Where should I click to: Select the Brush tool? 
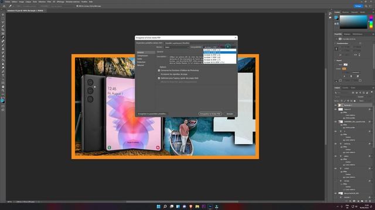tap(3, 45)
